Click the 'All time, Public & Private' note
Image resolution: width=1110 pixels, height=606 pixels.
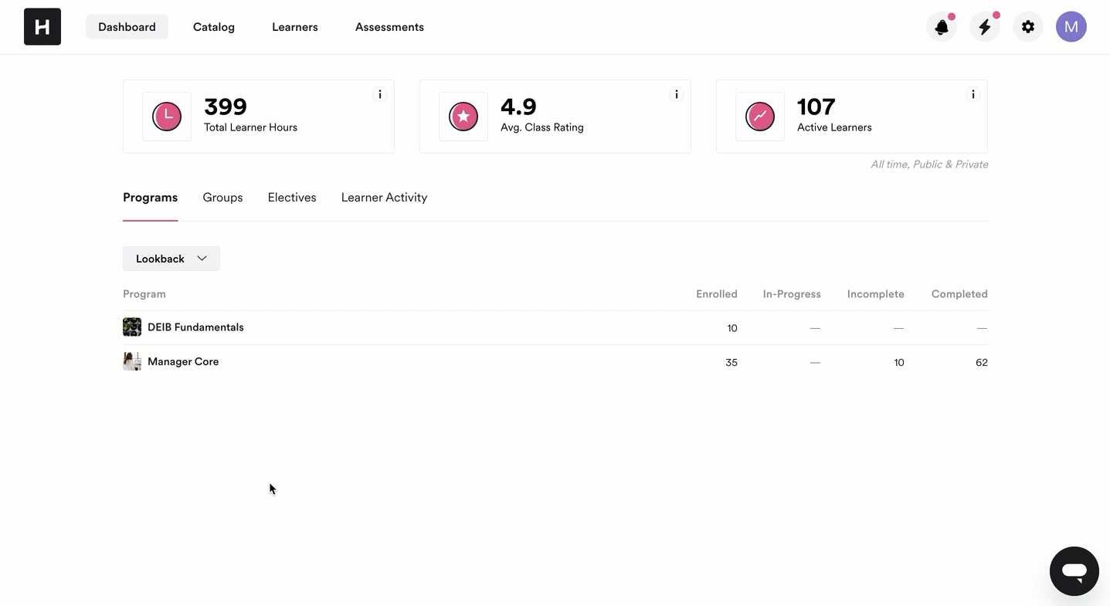(929, 164)
